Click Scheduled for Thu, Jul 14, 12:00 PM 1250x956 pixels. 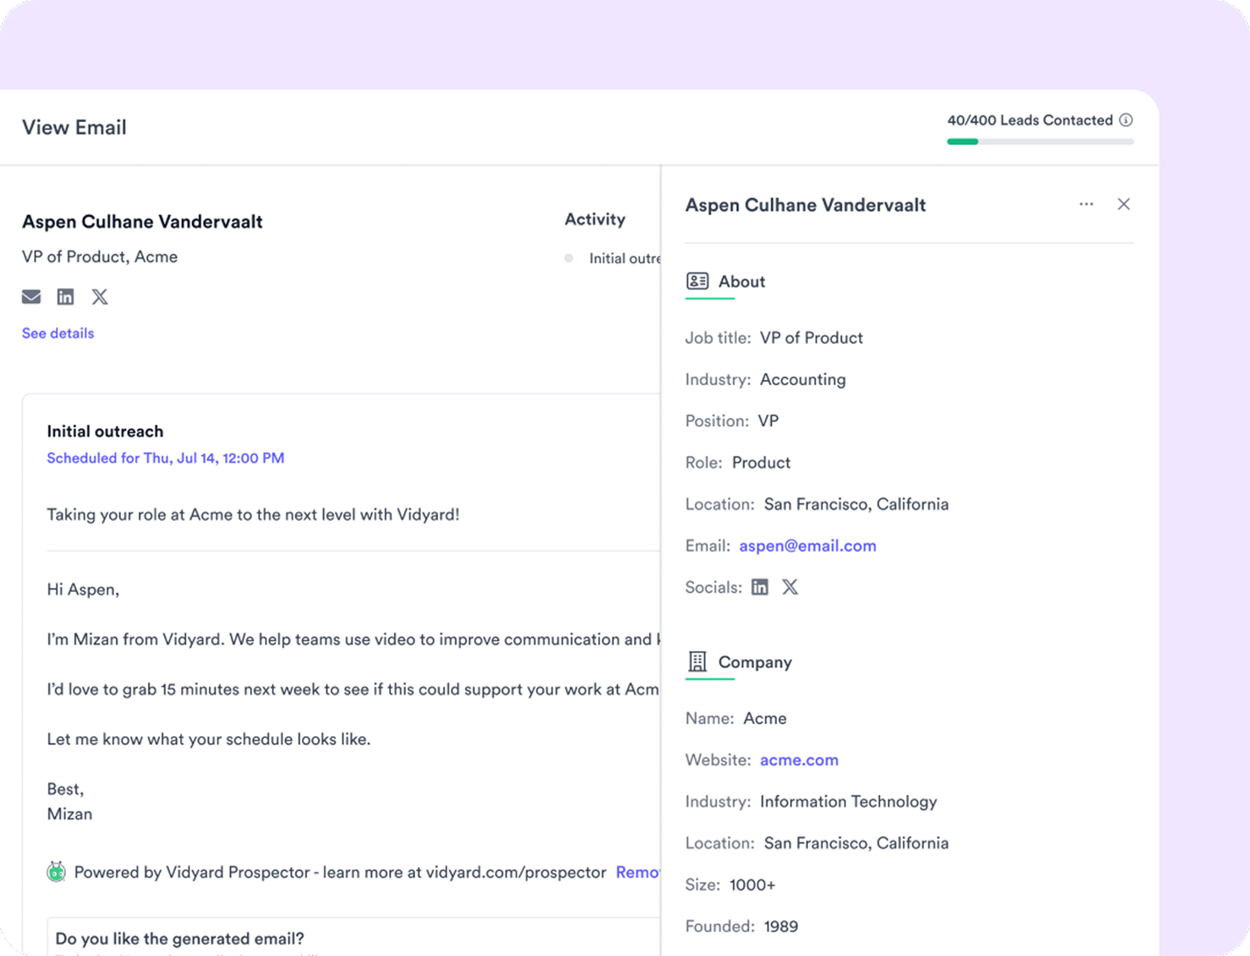pos(165,458)
